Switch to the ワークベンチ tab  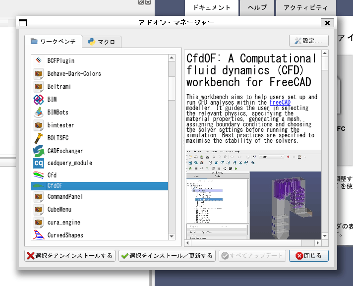point(54,42)
